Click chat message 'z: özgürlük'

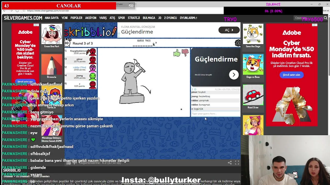click(197, 109)
